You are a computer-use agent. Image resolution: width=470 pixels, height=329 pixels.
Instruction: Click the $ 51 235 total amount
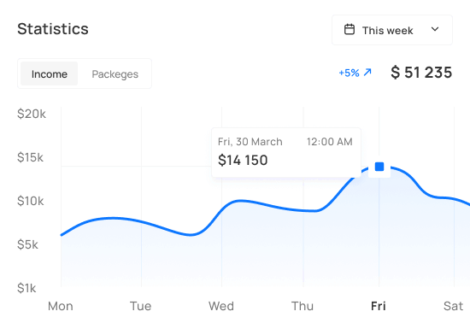click(x=421, y=73)
